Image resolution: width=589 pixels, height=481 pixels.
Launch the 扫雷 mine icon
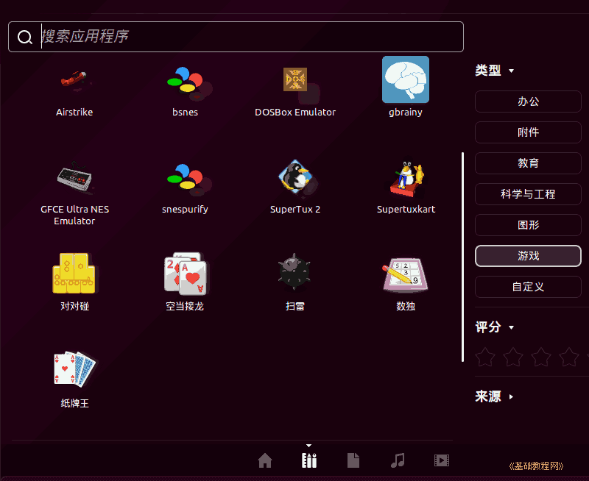click(294, 272)
